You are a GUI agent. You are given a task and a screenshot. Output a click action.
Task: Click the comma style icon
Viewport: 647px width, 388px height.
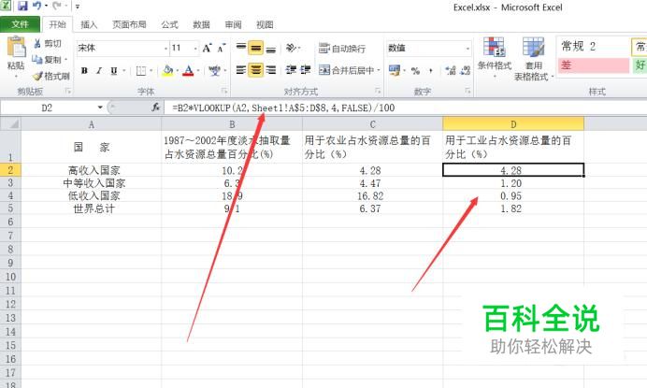(431, 71)
